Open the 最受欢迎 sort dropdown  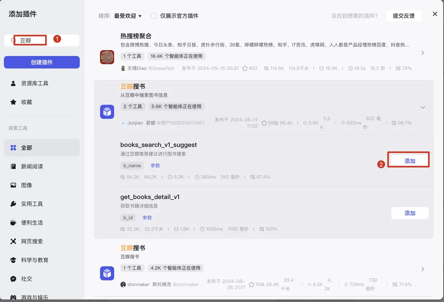(128, 16)
